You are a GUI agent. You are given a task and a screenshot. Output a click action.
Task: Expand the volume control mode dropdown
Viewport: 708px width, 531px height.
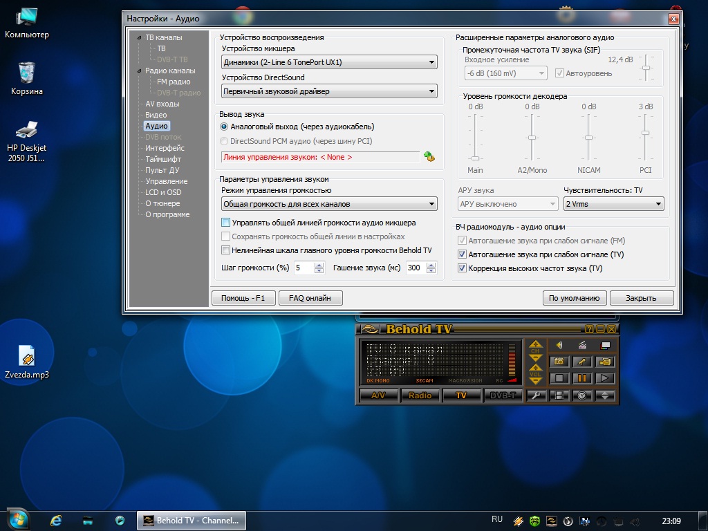(329, 204)
